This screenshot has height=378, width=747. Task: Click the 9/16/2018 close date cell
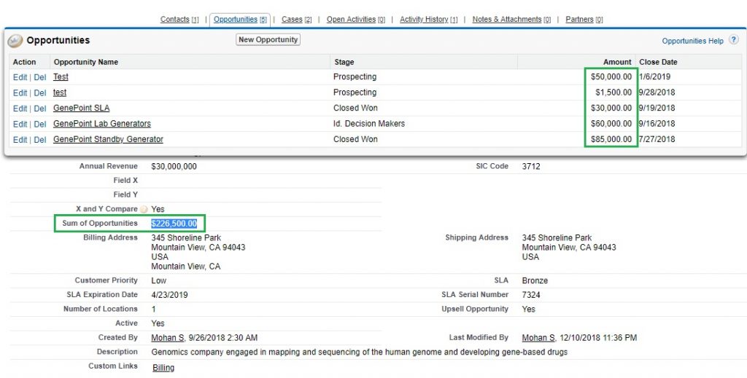click(657, 124)
